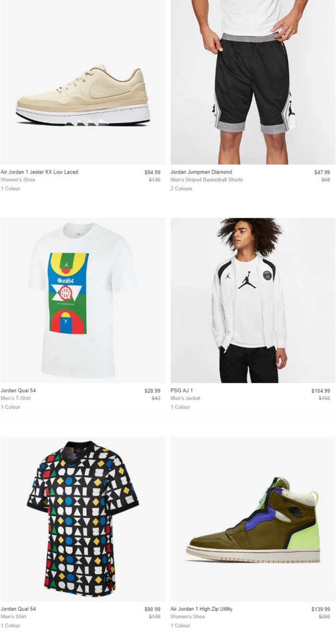Click the $104.99 jacket sale price
Screen dimensions: 336x639
(x=321, y=391)
